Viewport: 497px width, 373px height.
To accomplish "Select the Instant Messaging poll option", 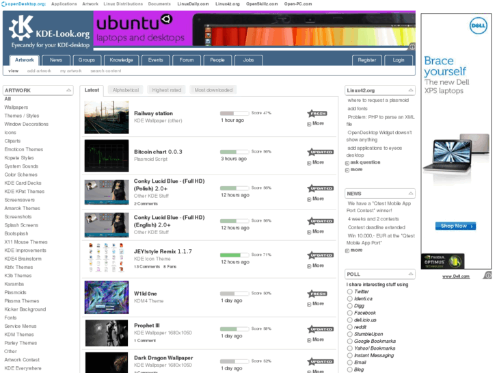I will (x=349, y=355).
